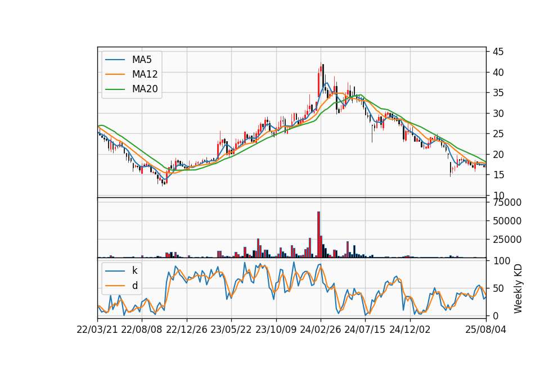The height and width of the screenshot is (388, 540).
Task: Click the 22/08/08 date label
Action: [142, 330]
